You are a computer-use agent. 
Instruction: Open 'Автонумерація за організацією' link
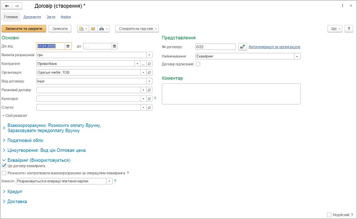(x=274, y=47)
